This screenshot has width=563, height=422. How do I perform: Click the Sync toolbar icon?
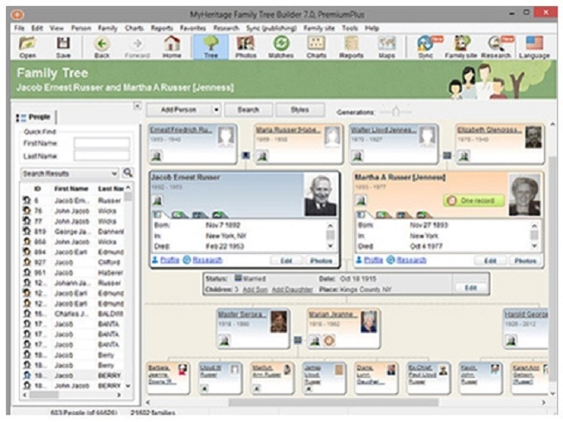point(426,47)
